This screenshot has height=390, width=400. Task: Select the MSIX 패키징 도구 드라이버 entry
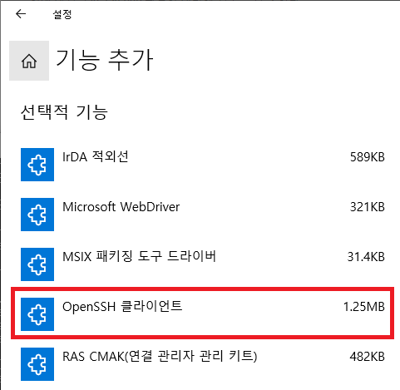coord(139,257)
